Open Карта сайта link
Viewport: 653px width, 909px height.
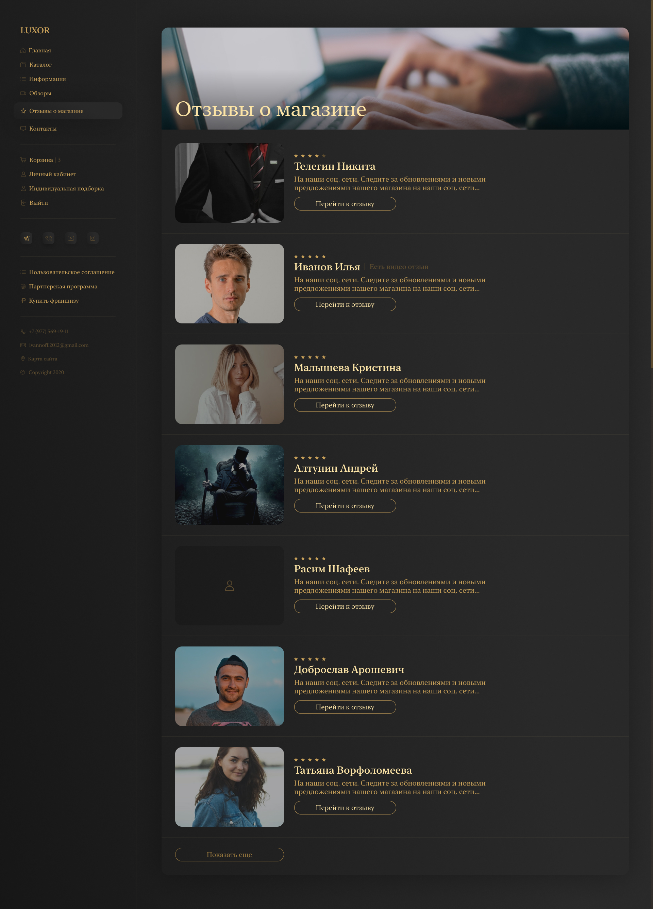pyautogui.click(x=43, y=359)
